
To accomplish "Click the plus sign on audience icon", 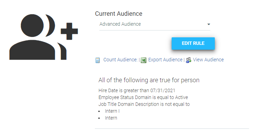I will [x=69, y=31].
